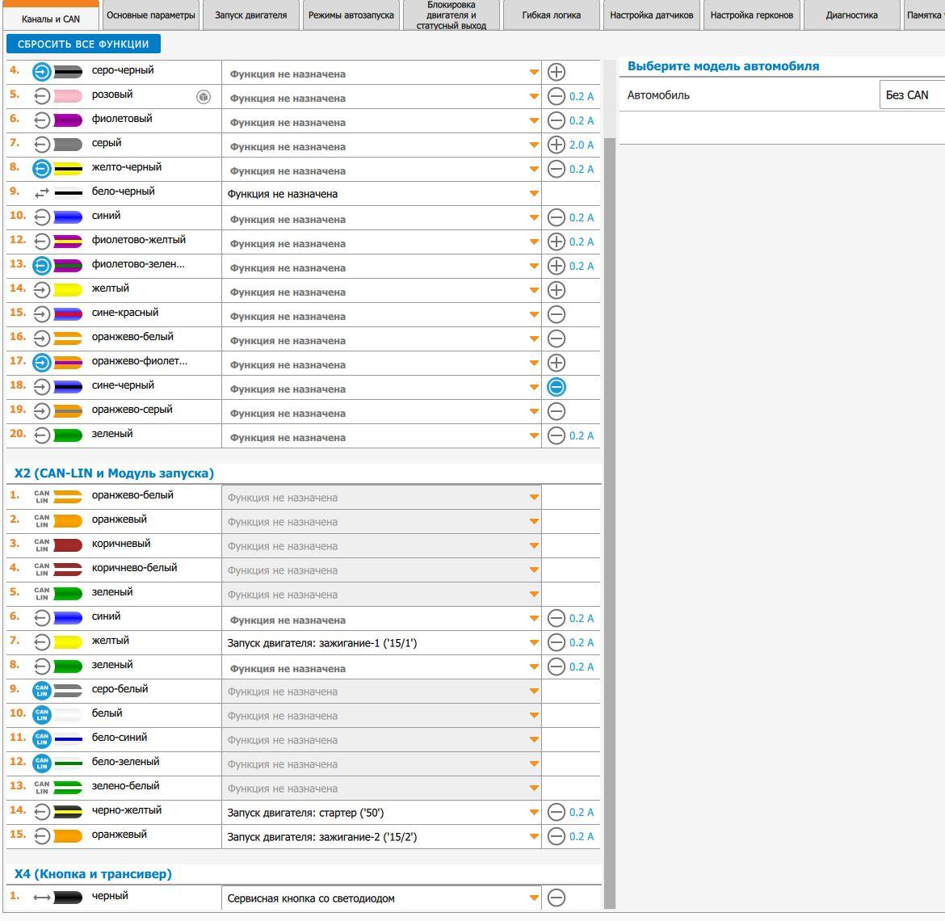Screen dimensions: 945x921
Task: Click double-arrow icon of черный wire in X4
Action: pyautogui.click(x=41, y=898)
